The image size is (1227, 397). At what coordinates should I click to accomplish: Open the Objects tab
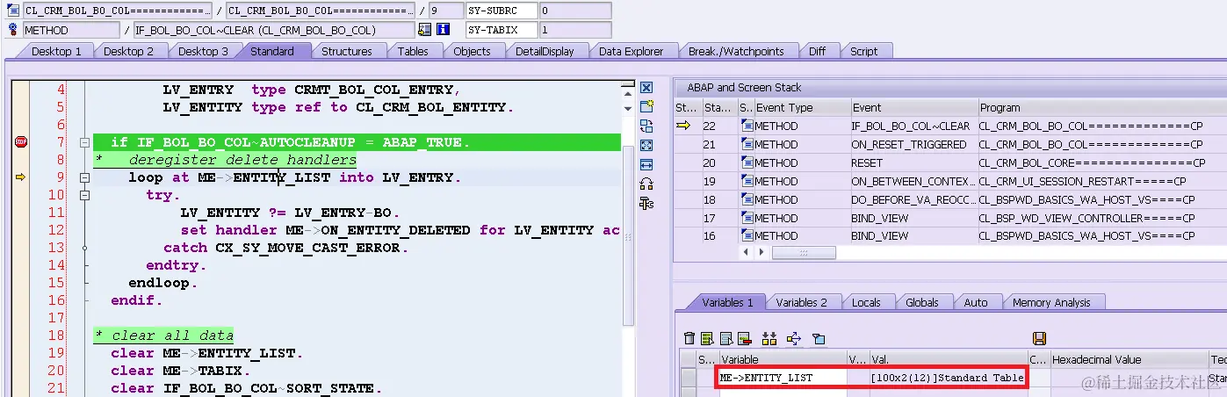[x=472, y=51]
